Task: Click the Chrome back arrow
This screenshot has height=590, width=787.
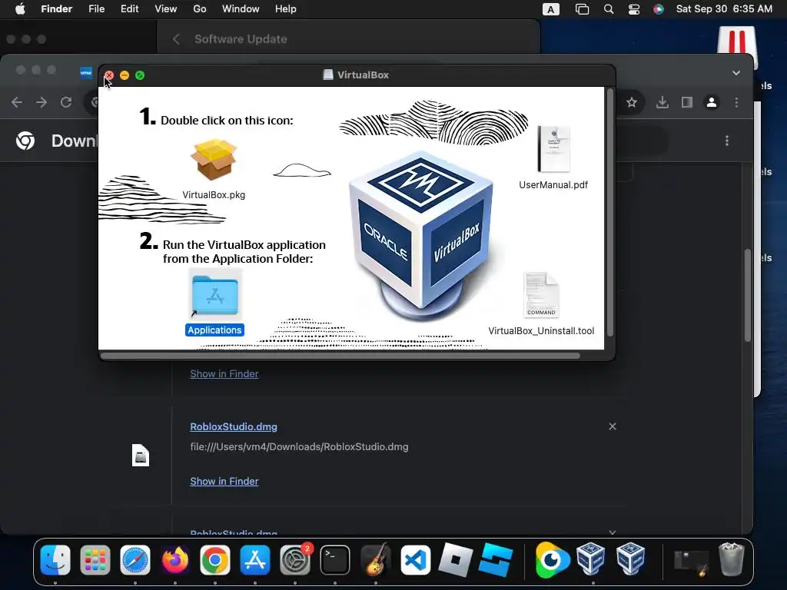Action: tap(17, 102)
